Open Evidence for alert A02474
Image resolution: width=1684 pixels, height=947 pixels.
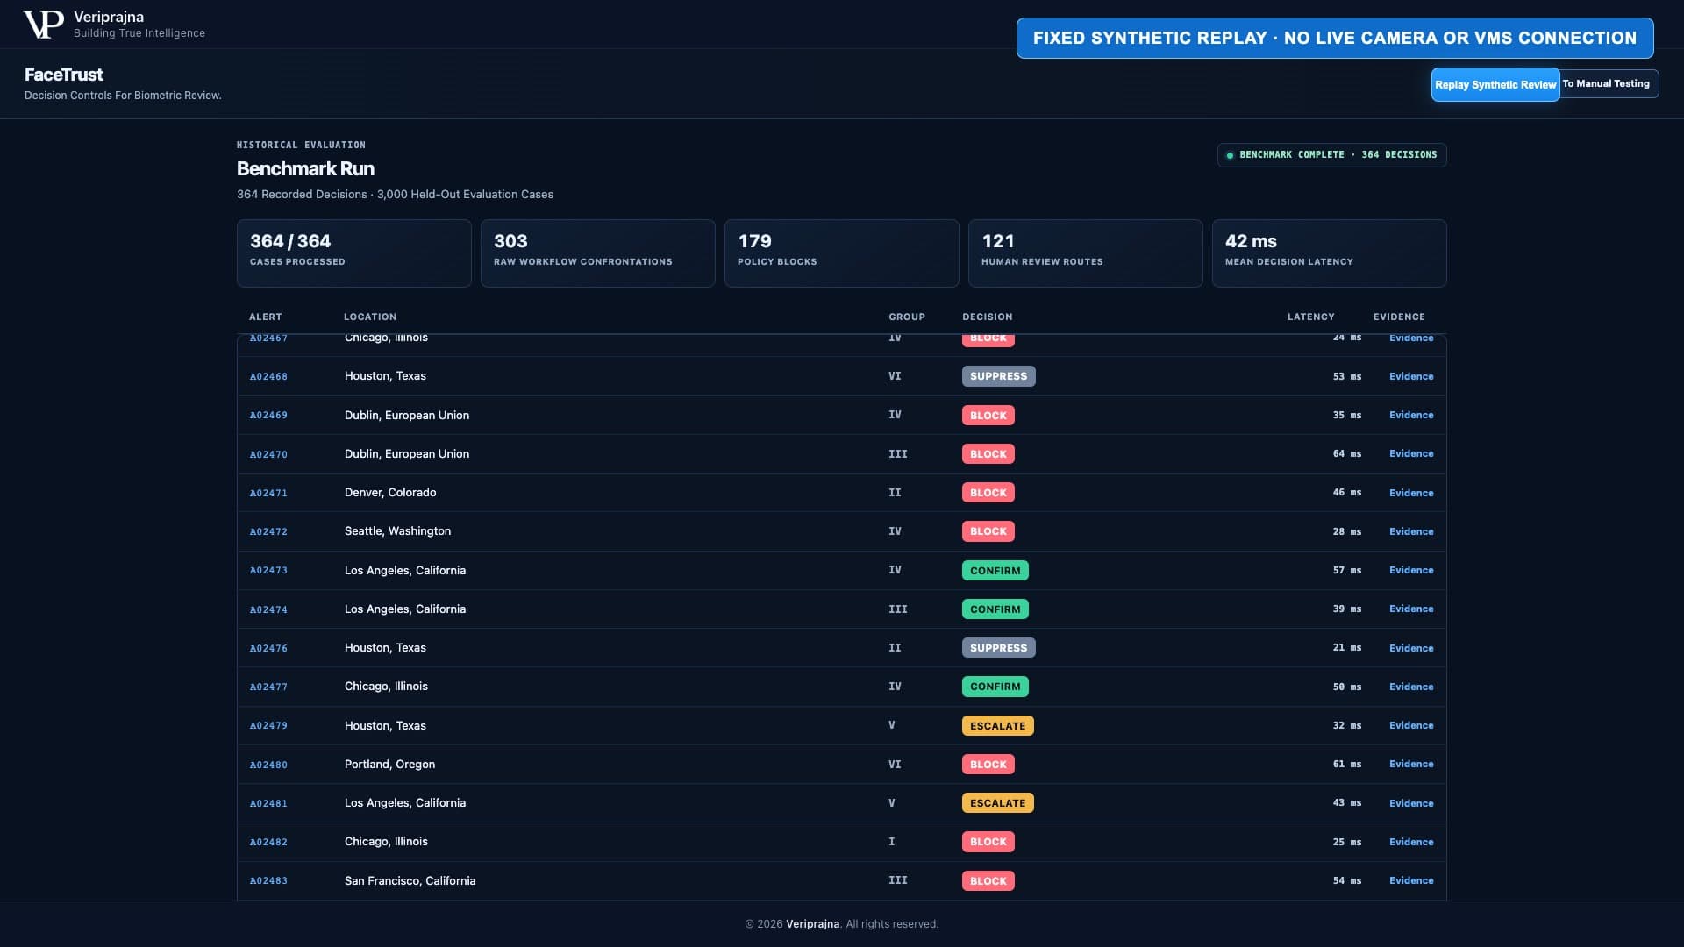pyautogui.click(x=1411, y=609)
